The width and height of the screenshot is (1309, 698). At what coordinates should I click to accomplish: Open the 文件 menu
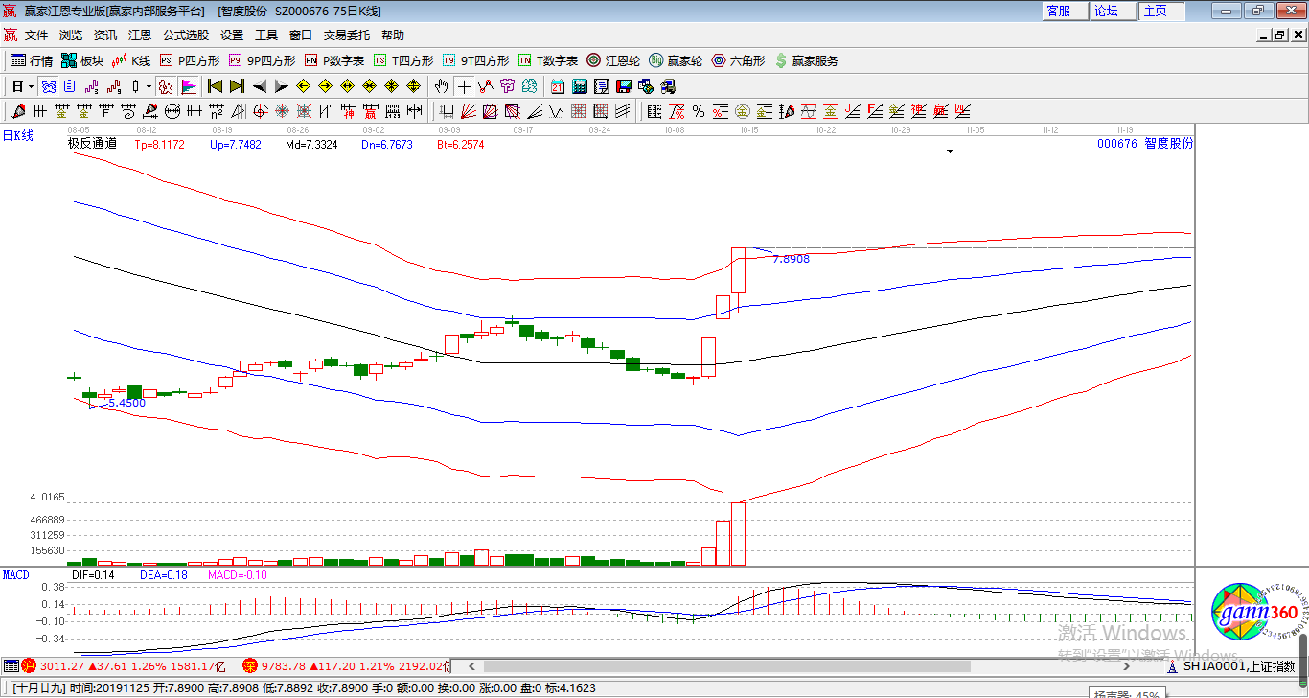pyautogui.click(x=36, y=35)
